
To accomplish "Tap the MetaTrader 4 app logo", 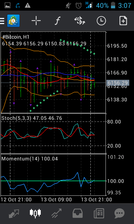I will 13,21.
